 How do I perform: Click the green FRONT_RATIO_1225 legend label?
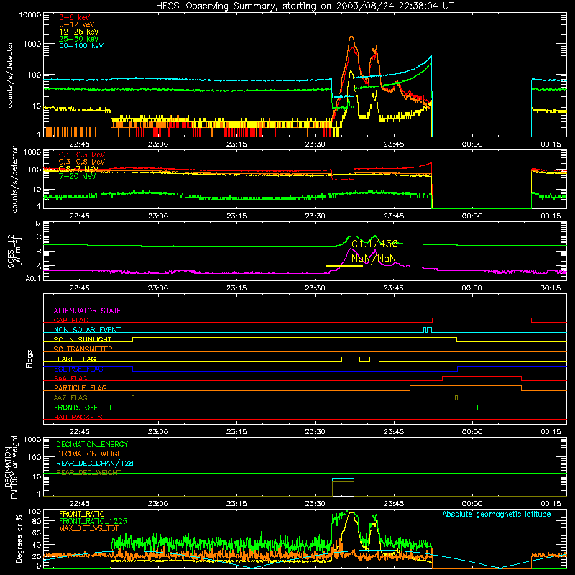93,521
